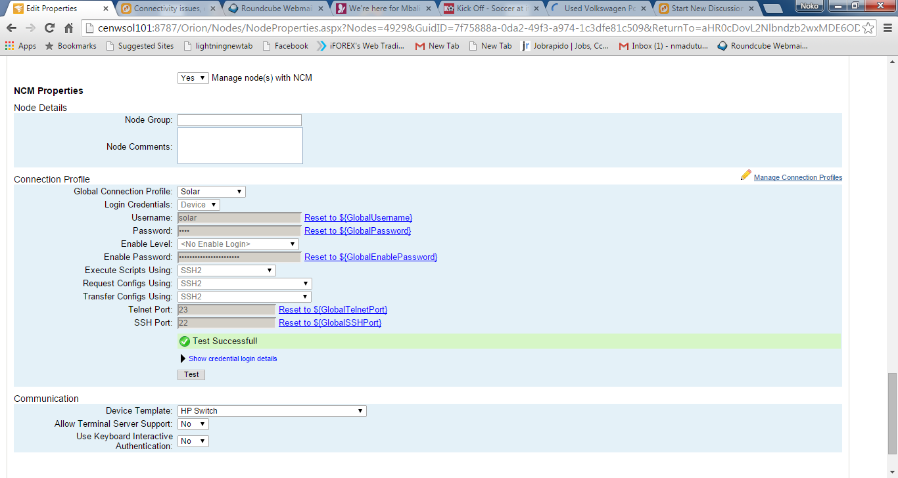The height and width of the screenshot is (478, 898).
Task: Open Jobrapido bookmark
Action: click(x=565, y=46)
